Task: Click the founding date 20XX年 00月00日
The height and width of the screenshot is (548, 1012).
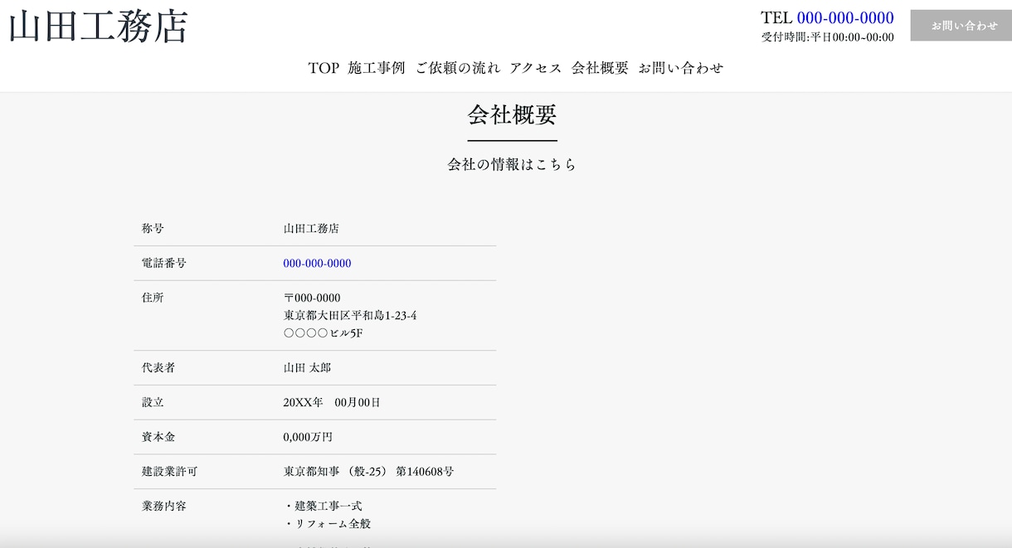Action: [332, 403]
